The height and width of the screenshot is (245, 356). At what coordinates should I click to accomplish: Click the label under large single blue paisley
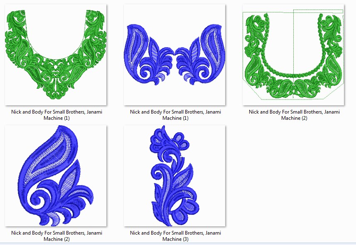coord(56,236)
